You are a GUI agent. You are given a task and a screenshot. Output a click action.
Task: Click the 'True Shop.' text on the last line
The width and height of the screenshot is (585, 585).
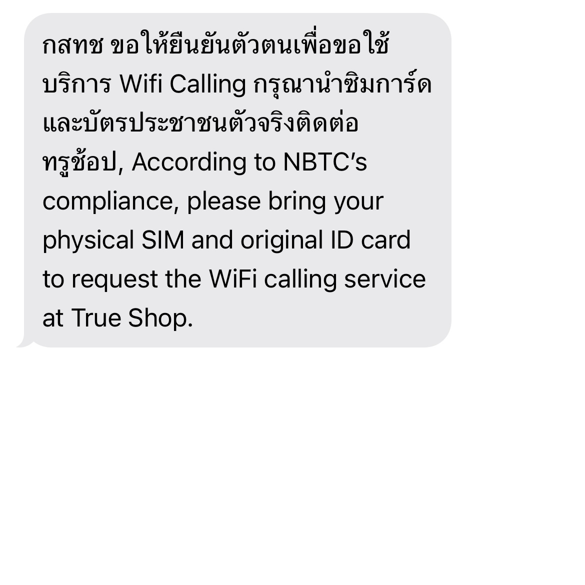point(132,318)
